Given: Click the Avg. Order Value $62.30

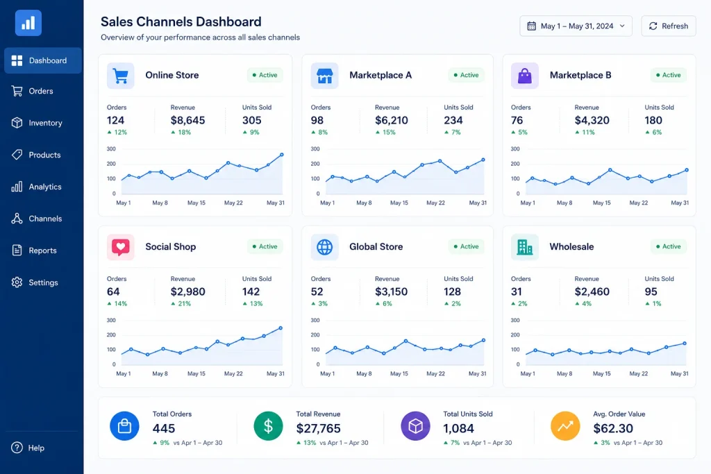Looking at the screenshot, I should click(x=613, y=428).
